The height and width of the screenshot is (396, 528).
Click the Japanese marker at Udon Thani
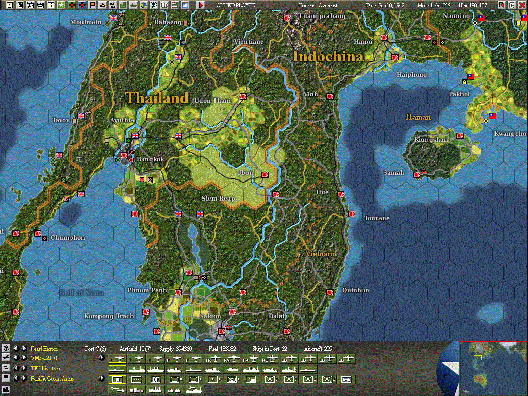[x=243, y=96]
